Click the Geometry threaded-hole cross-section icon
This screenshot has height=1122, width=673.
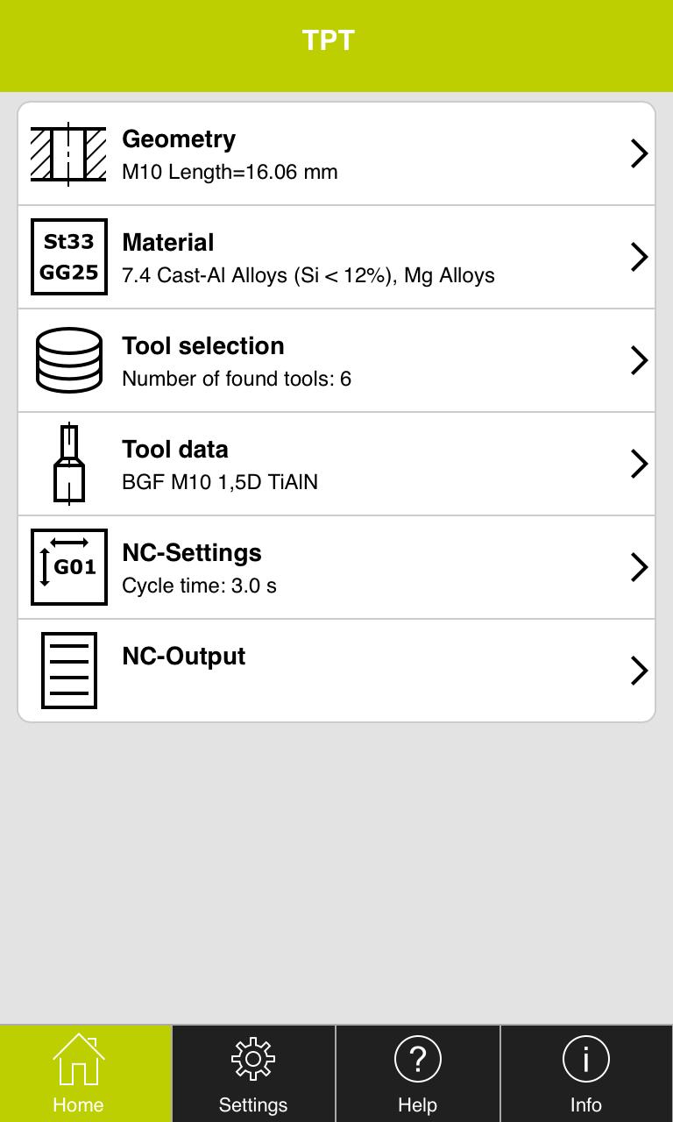click(x=68, y=154)
